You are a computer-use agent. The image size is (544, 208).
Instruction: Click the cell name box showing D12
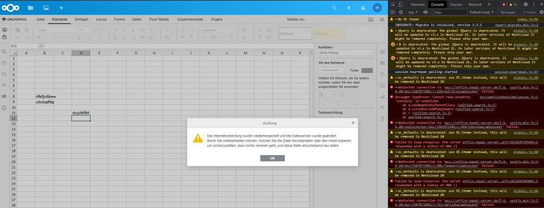click(23, 46)
